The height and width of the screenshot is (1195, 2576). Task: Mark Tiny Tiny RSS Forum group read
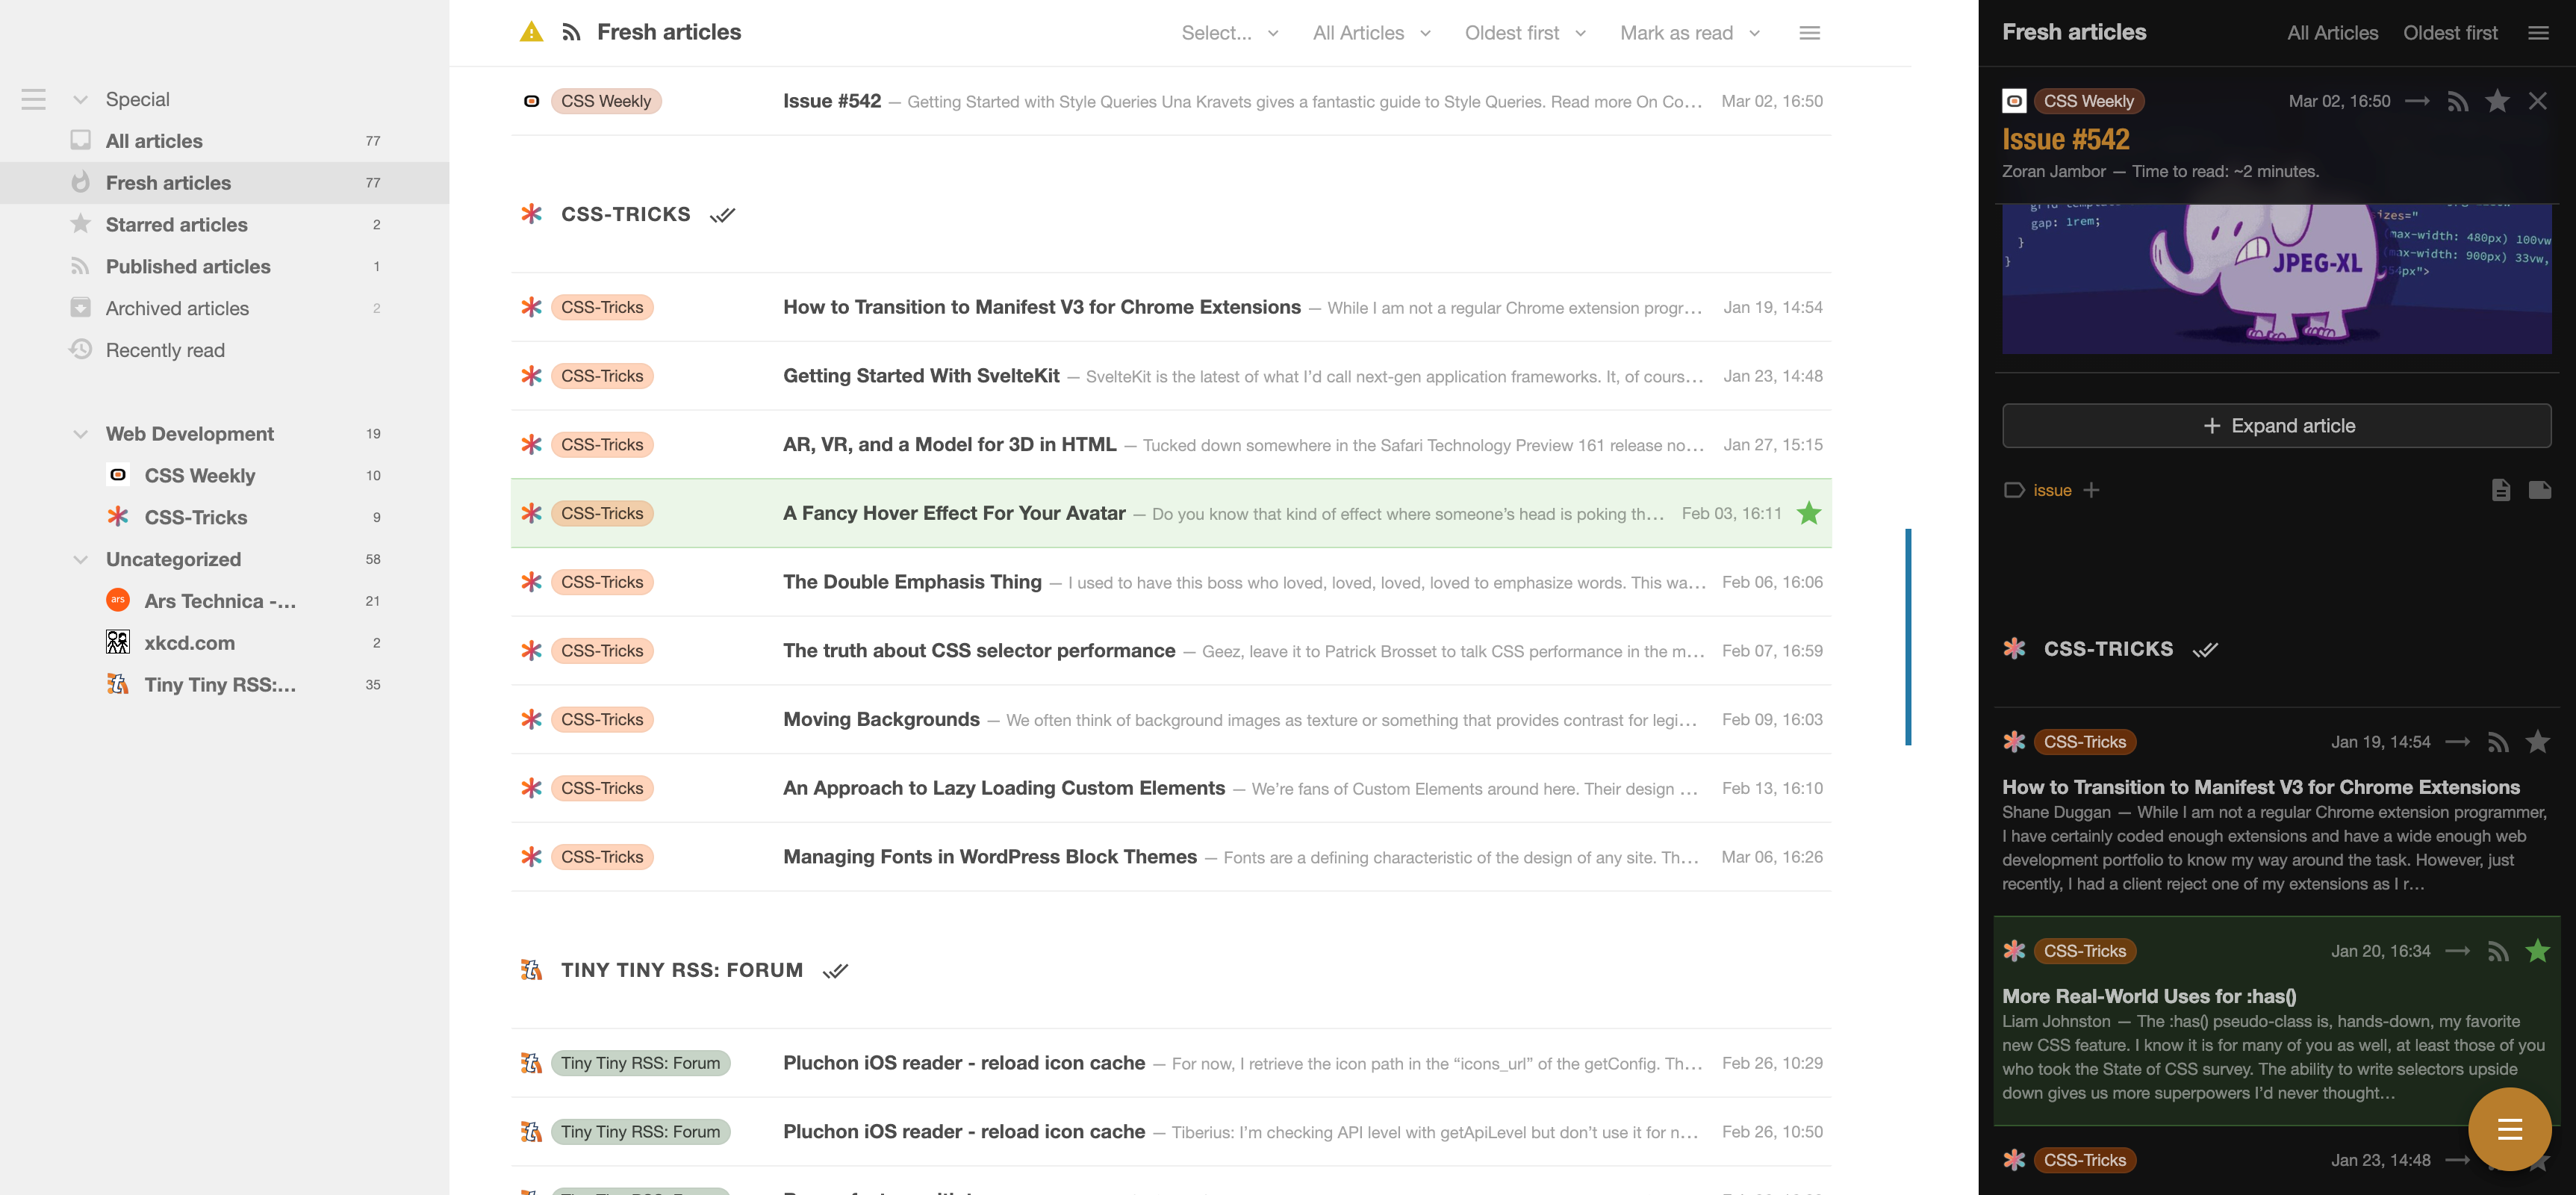point(835,971)
